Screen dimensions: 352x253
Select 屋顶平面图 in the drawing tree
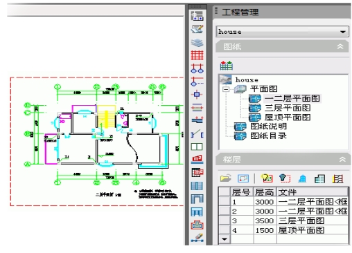click(288, 118)
